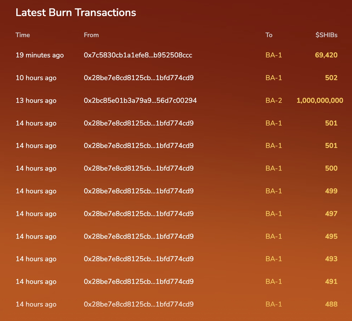The image size is (352, 321).
Task: Select '14 hours ago' in the 495 row
Action: point(36,237)
